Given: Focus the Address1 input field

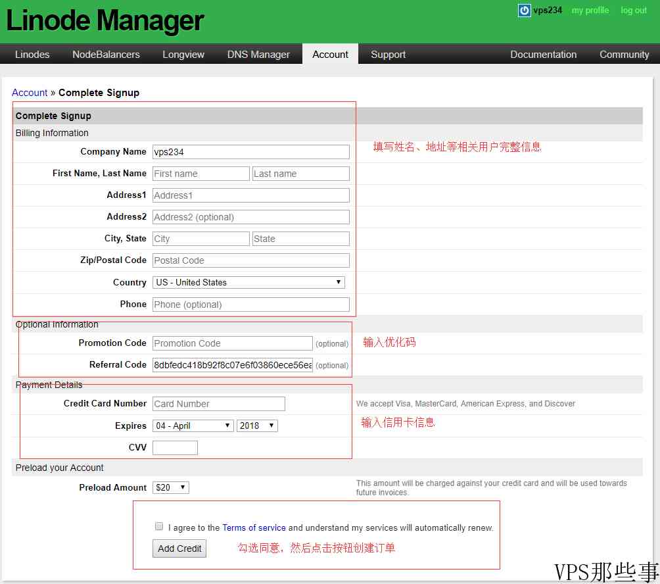Looking at the screenshot, I should [x=251, y=195].
